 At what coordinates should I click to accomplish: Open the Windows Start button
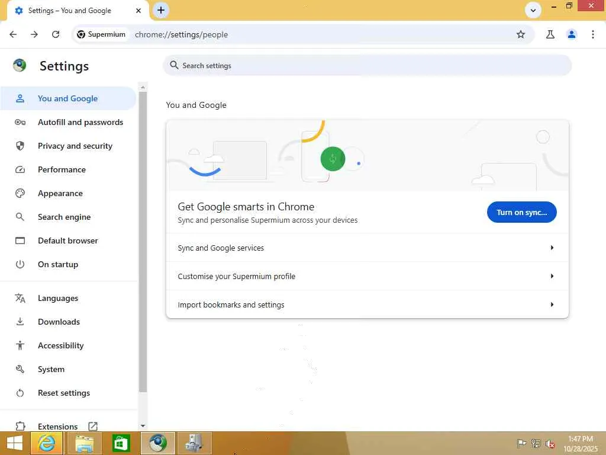point(15,443)
